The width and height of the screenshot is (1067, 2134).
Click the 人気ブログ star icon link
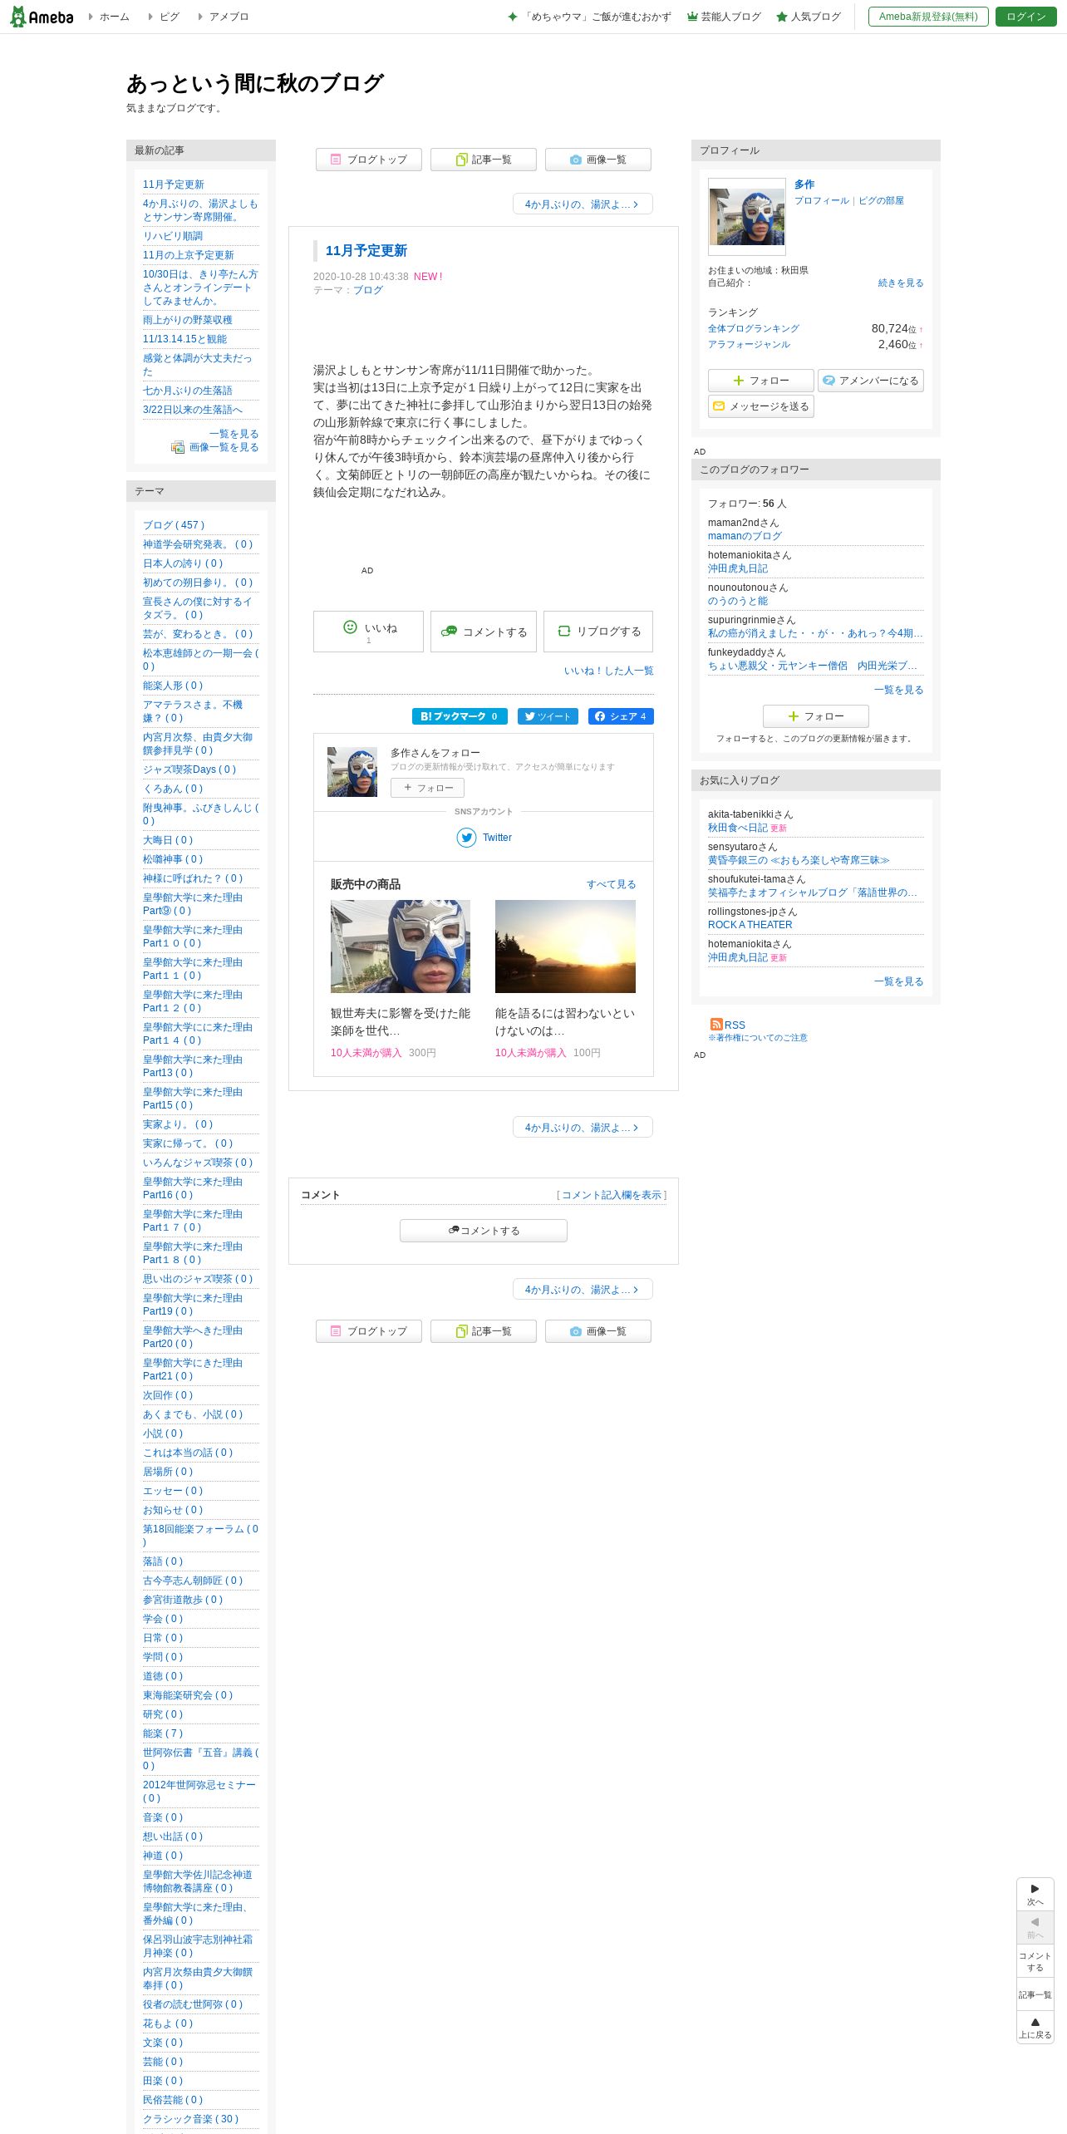click(x=809, y=17)
